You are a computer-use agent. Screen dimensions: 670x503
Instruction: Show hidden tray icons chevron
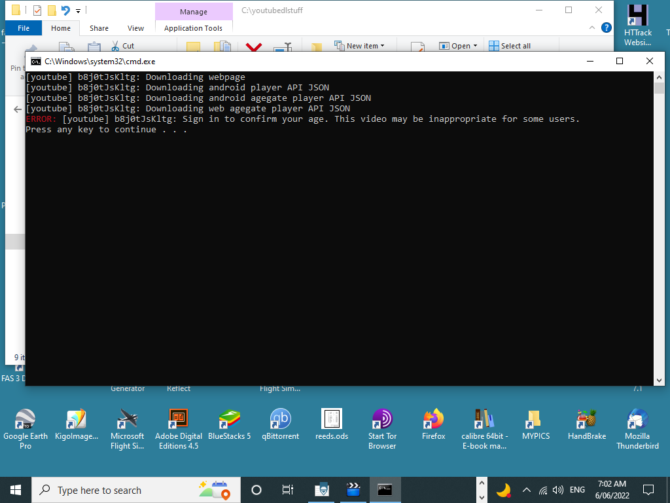coord(527,490)
